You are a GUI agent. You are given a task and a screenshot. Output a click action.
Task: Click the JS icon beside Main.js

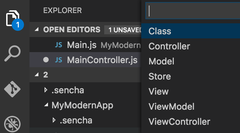pos(59,45)
